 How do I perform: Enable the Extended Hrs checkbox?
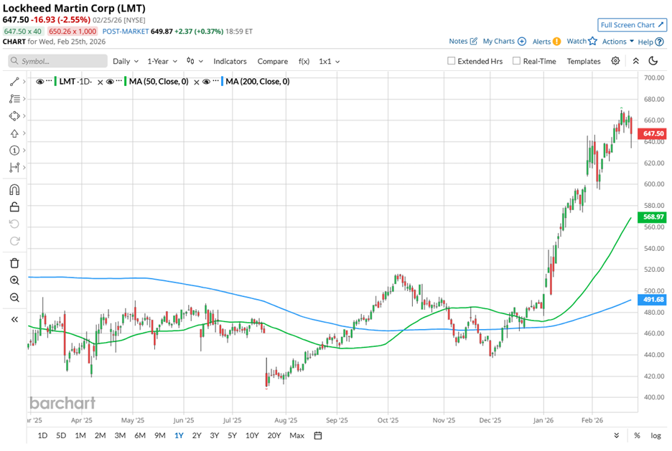(x=452, y=62)
